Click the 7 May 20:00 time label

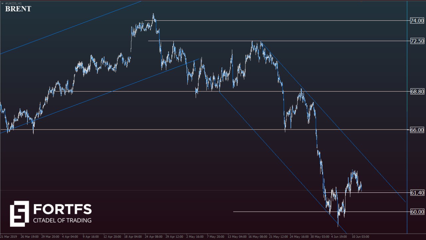click(x=216, y=237)
